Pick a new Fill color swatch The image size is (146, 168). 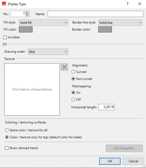click(26, 29)
